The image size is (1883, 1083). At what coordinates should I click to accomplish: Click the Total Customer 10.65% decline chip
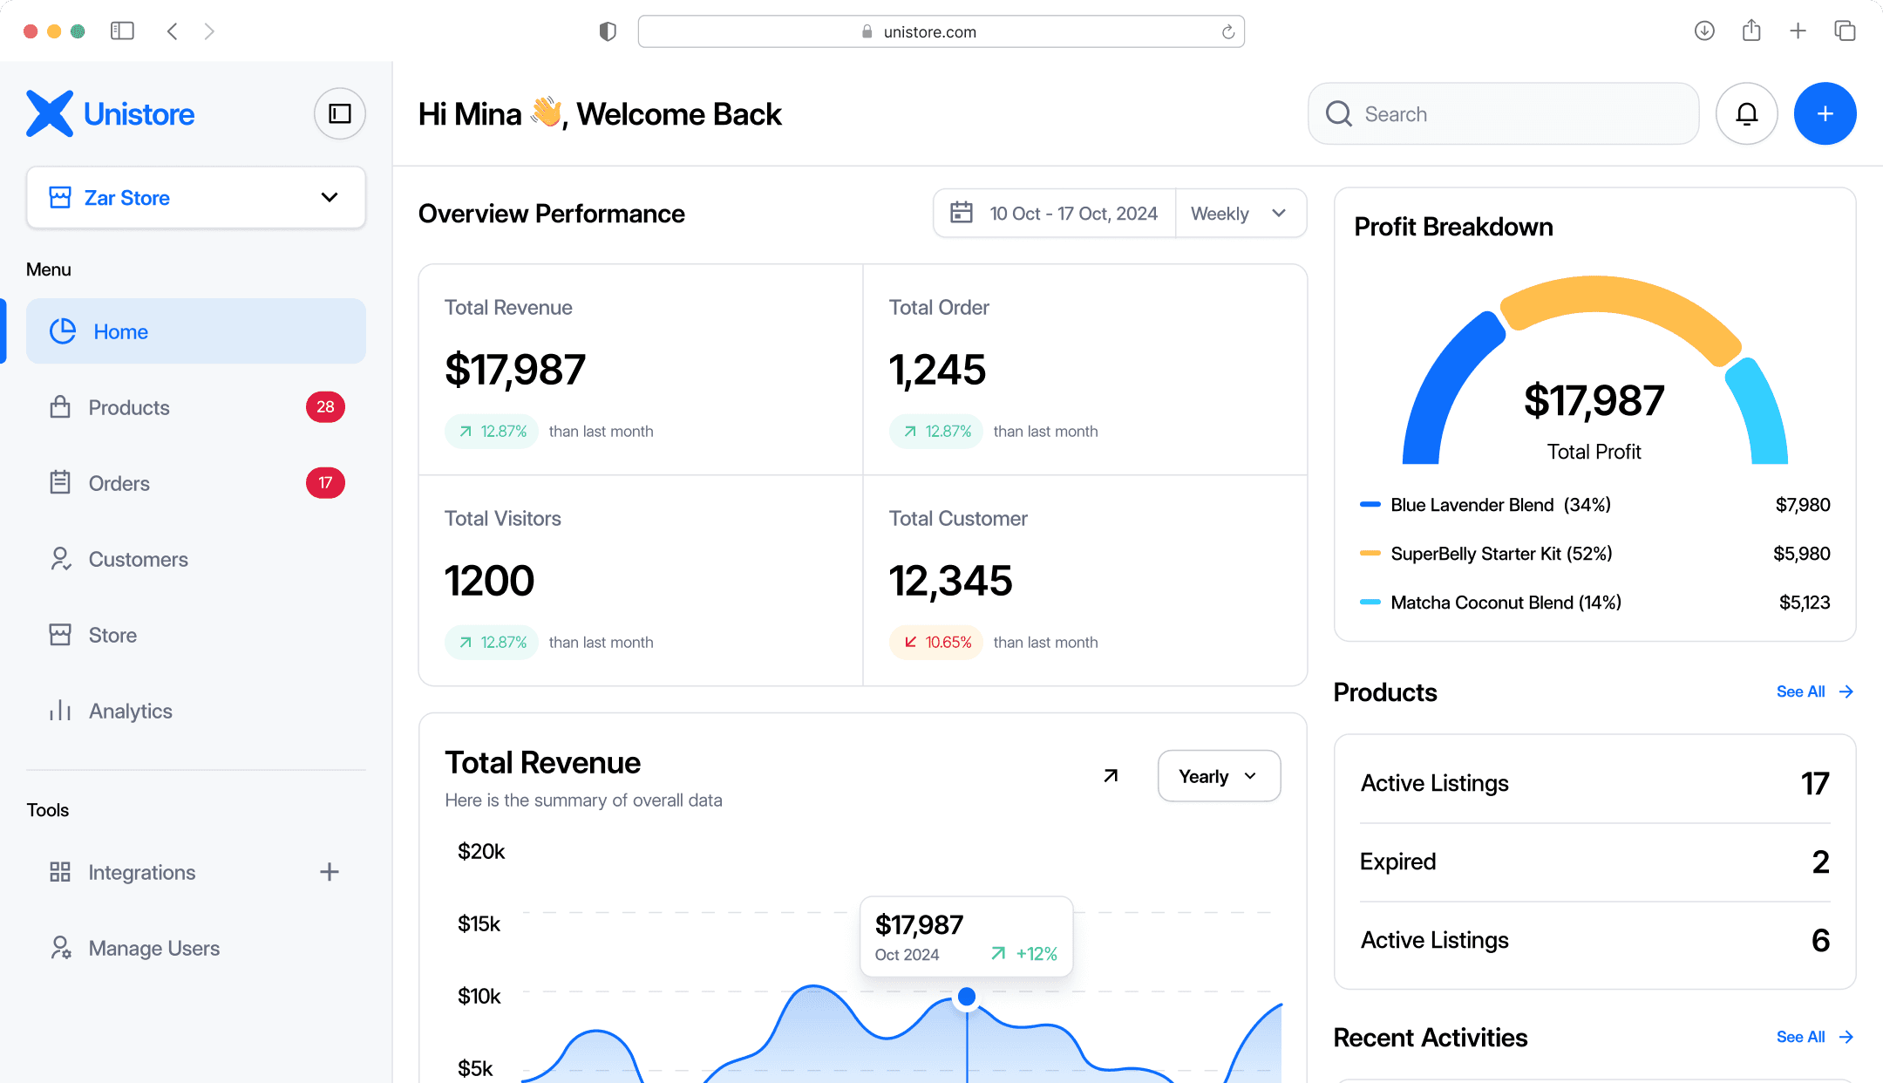point(936,643)
